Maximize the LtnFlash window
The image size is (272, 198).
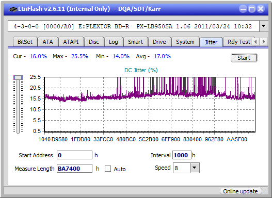point(252,9)
